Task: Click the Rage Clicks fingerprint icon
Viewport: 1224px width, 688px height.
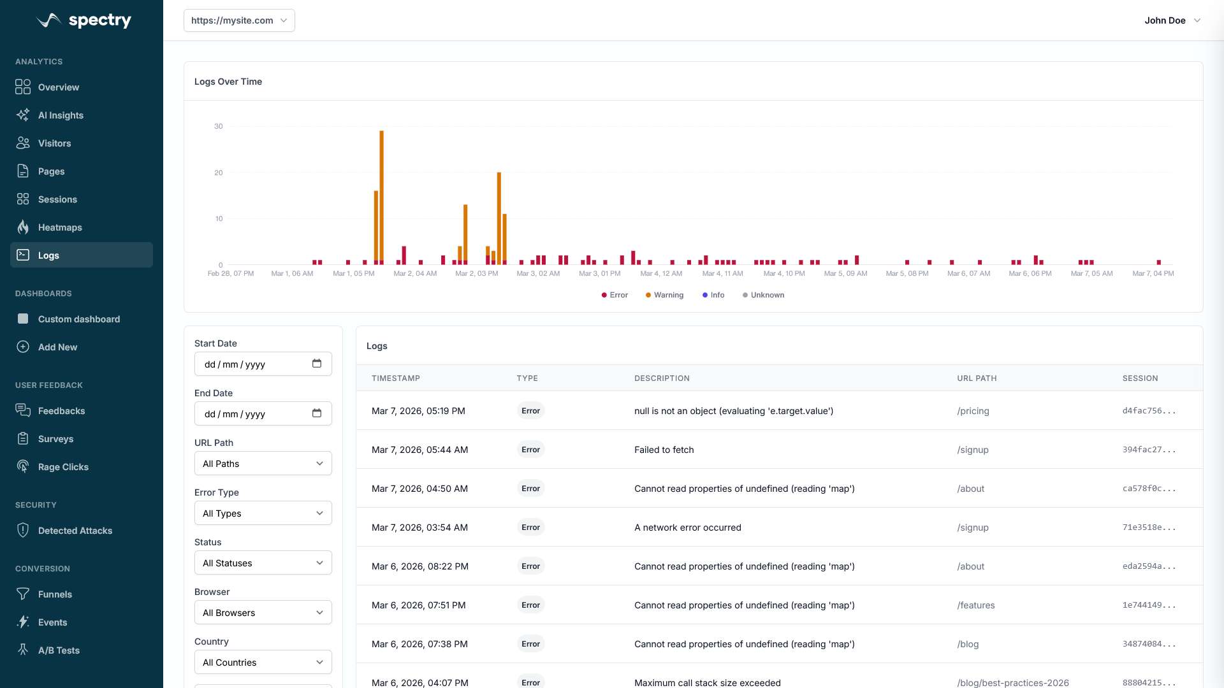Action: pyautogui.click(x=23, y=467)
